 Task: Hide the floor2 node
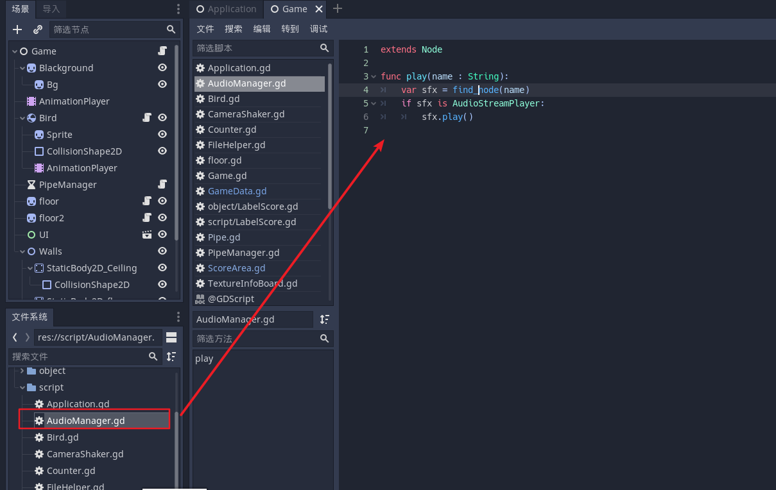point(162,217)
